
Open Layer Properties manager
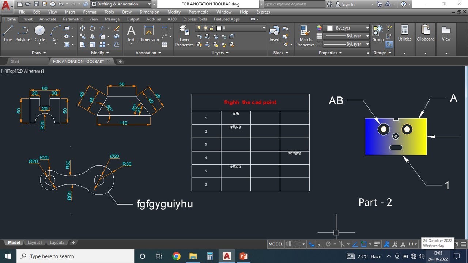point(184,36)
